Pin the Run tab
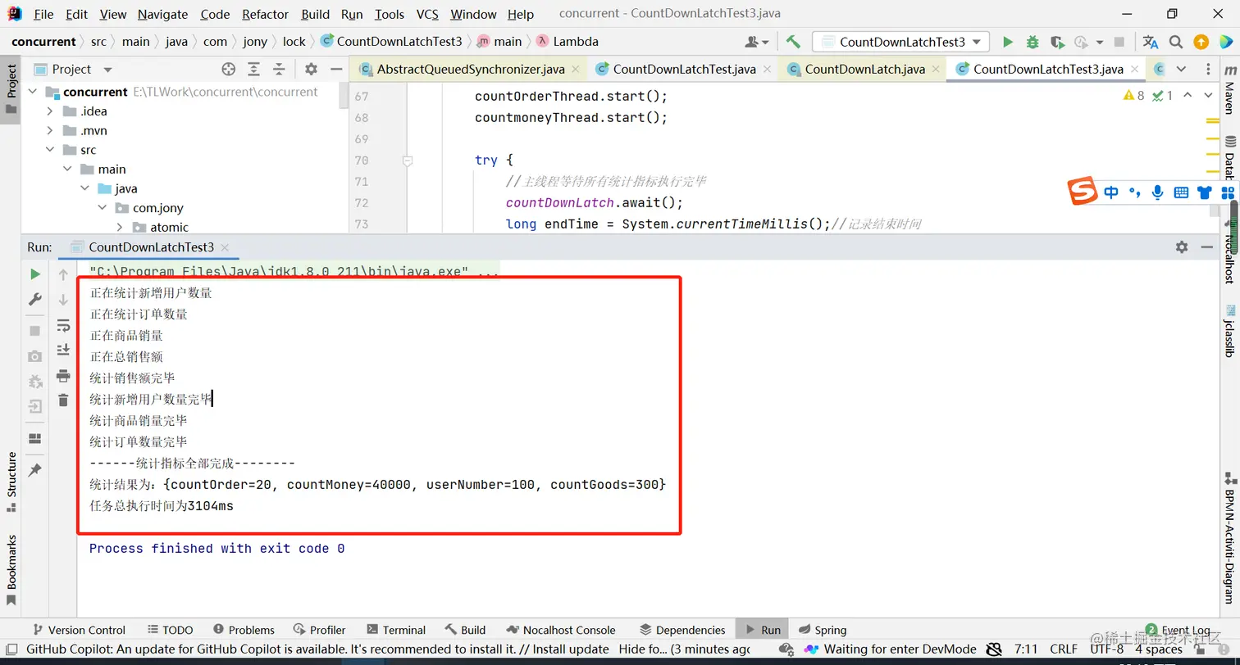 [x=35, y=470]
